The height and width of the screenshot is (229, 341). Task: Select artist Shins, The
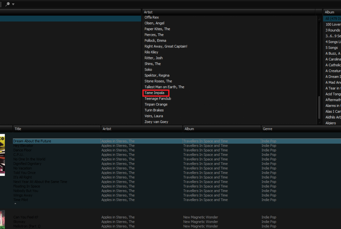click(153, 64)
